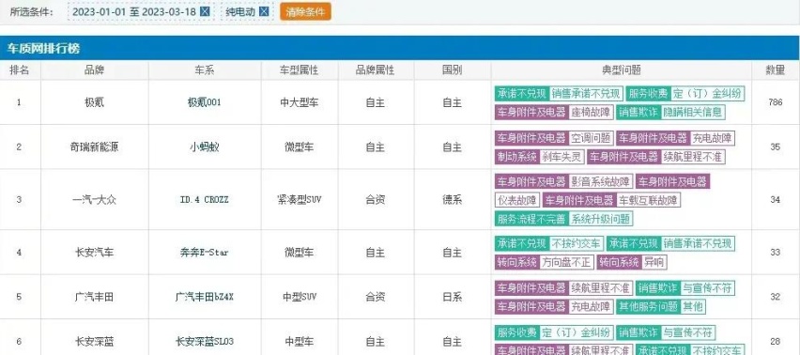Click the 清除条件 button
The image size is (800, 355).
coord(305,11)
